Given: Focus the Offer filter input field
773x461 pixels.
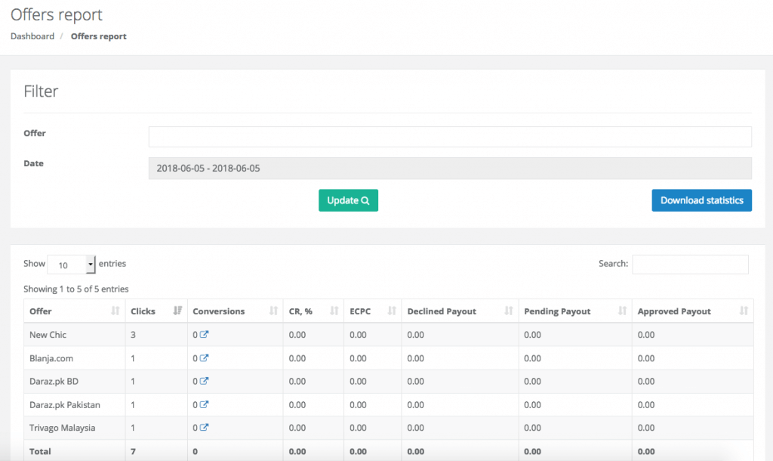Looking at the screenshot, I should point(450,137).
